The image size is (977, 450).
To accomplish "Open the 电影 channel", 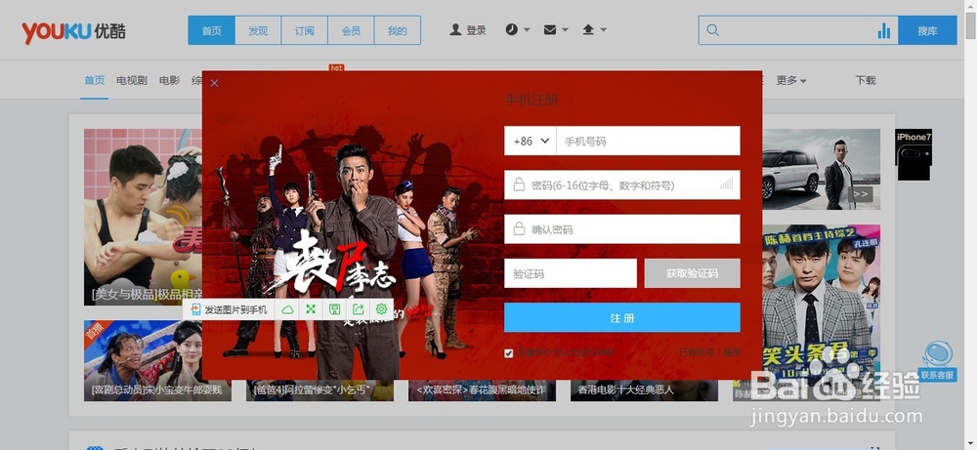I will (x=169, y=80).
